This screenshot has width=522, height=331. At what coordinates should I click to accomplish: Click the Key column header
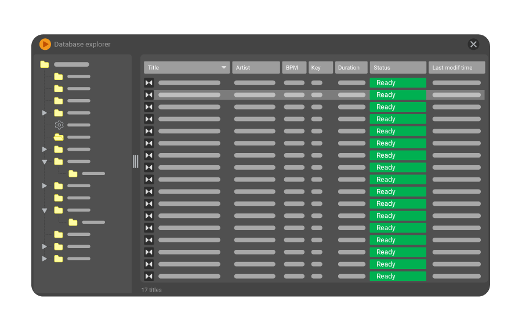(321, 67)
